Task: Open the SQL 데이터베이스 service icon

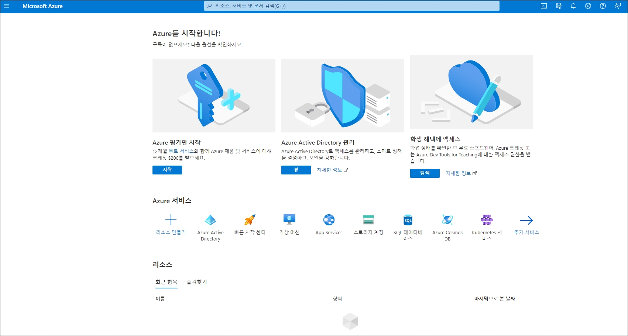Action: [408, 220]
